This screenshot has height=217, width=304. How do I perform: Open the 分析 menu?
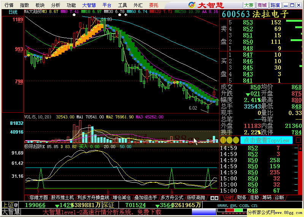tap(55, 5)
